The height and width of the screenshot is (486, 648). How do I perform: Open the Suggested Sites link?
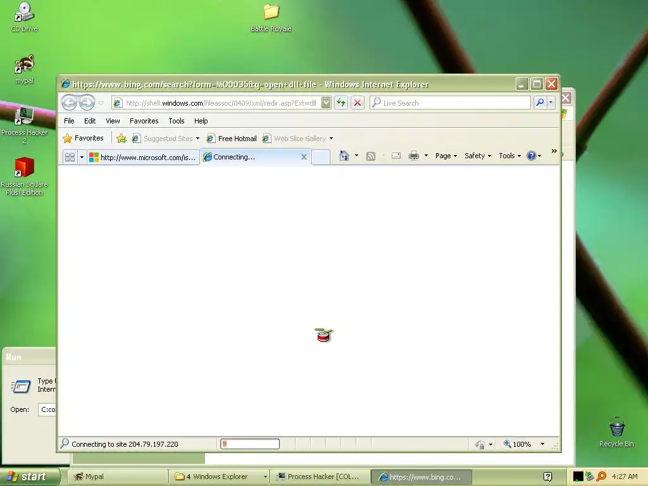coord(163,139)
